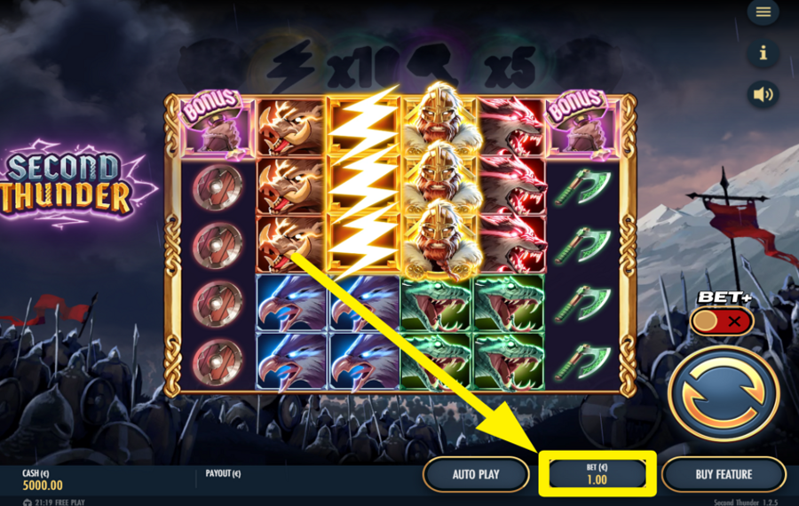Spin the reels with round arrow button
This screenshot has width=799, height=506.
coord(724,393)
